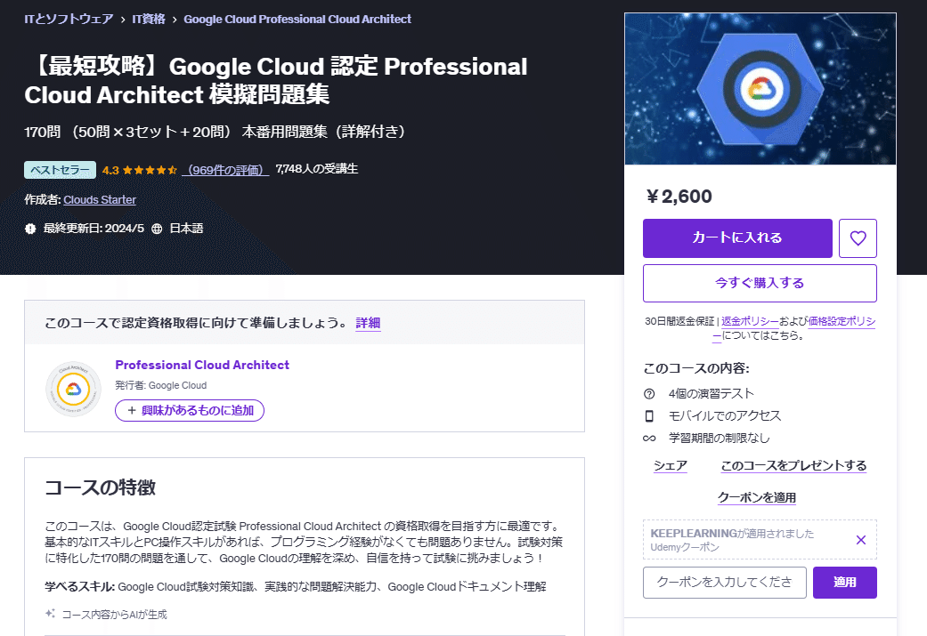Open the Professional Cloud Architect certification link
927x636 pixels.
tap(202, 365)
